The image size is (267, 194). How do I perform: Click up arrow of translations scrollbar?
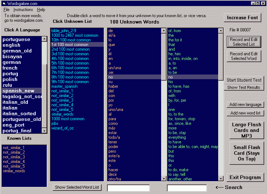click(221, 31)
